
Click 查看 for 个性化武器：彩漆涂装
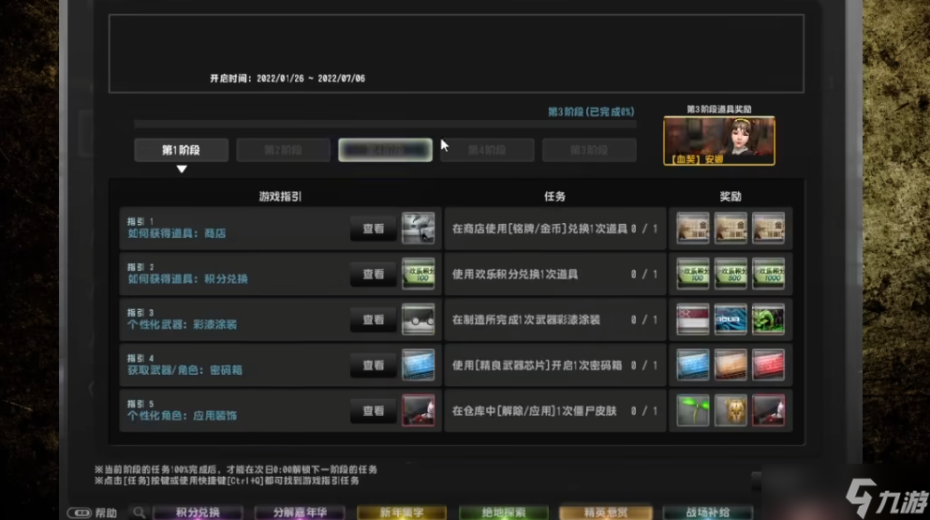point(373,319)
